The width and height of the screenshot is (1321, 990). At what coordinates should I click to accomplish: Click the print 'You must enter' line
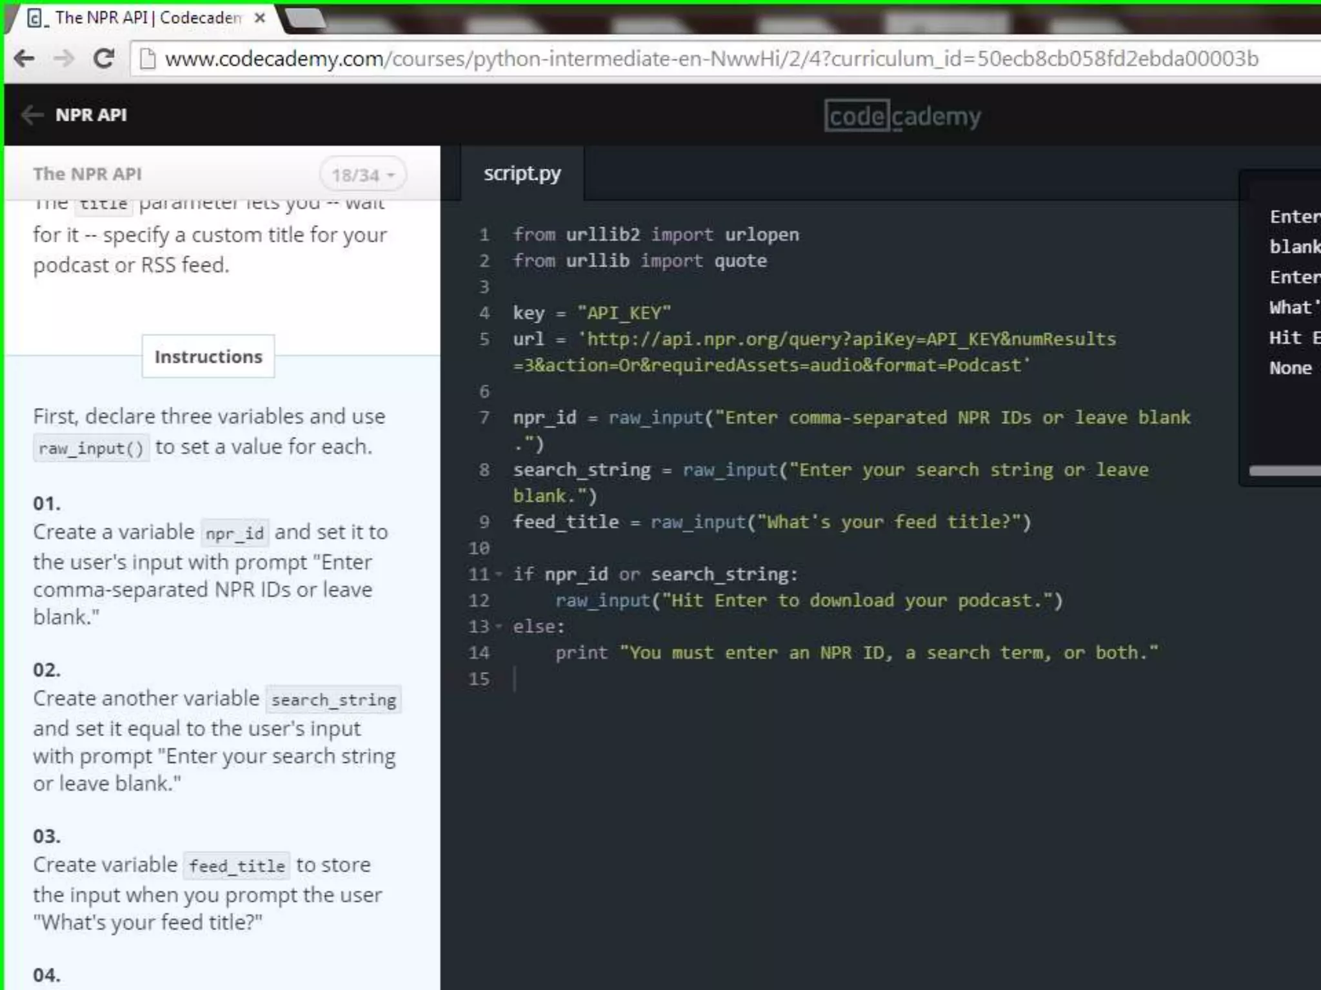tap(857, 653)
